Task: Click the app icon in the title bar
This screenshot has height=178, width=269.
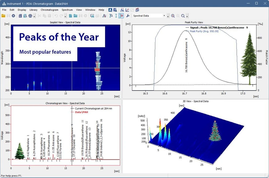Action: coord(4,3)
